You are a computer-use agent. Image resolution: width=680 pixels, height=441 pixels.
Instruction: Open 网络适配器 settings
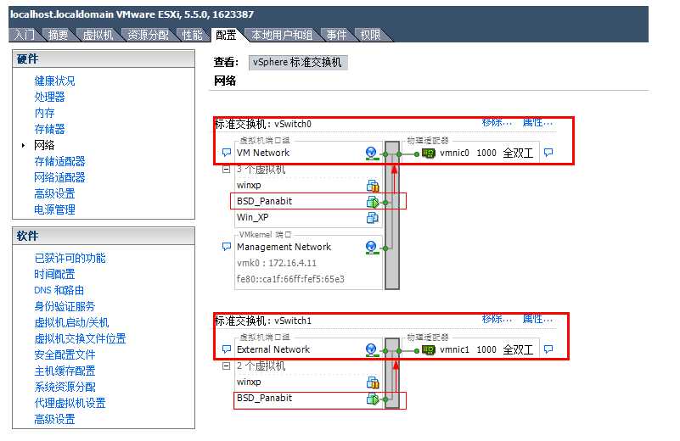pos(59,177)
